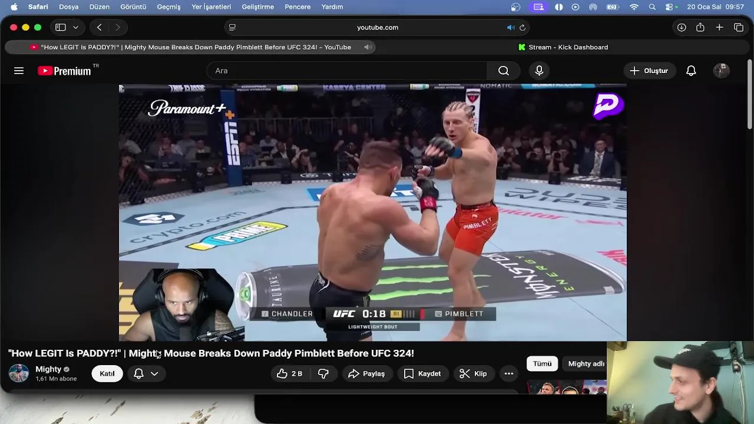This screenshot has width=754, height=424.
Task: Open the account avatar menu
Action: (722, 71)
